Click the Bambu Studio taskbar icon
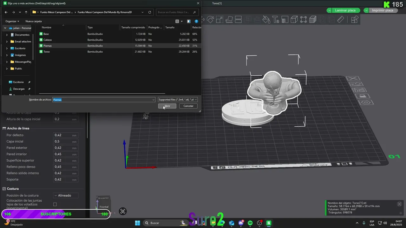 (x=269, y=223)
